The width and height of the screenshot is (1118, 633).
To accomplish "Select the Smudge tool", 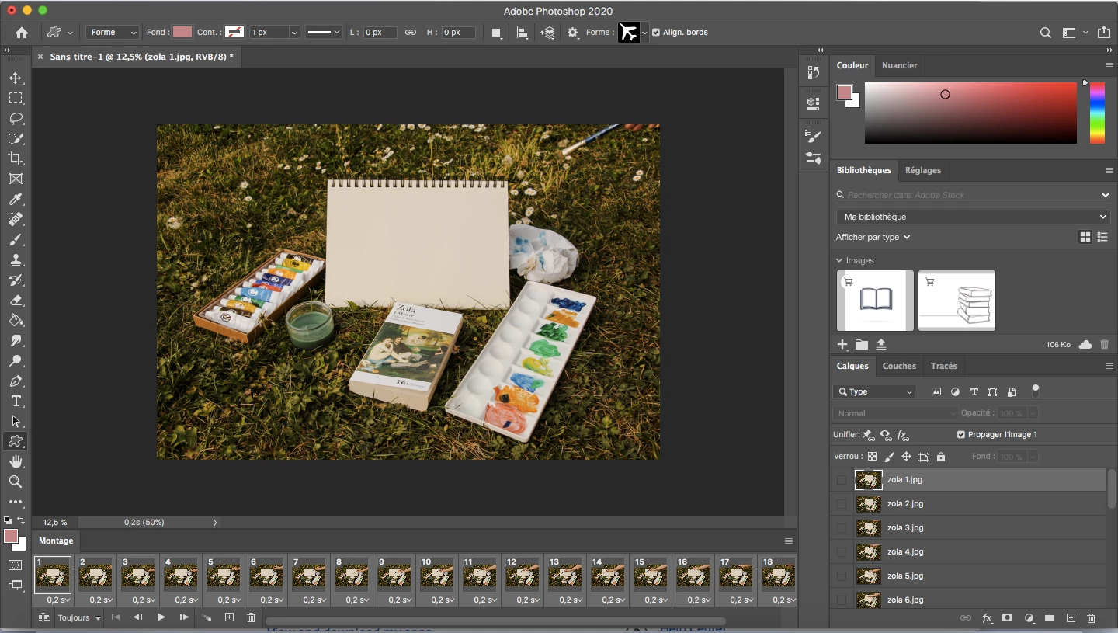I will click(x=16, y=340).
